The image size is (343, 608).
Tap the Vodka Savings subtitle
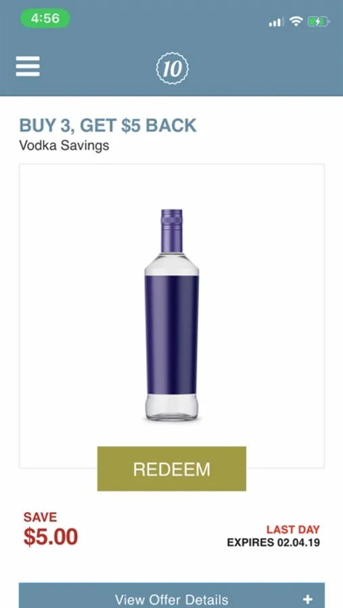point(64,146)
